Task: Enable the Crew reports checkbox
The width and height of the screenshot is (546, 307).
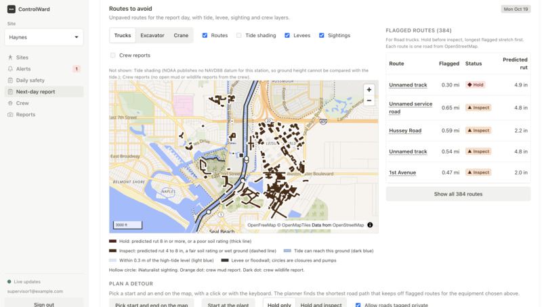Action: point(113,55)
